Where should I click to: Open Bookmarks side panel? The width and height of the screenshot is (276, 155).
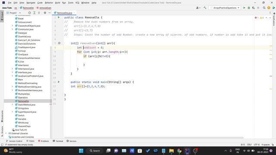click(x=2, y=116)
